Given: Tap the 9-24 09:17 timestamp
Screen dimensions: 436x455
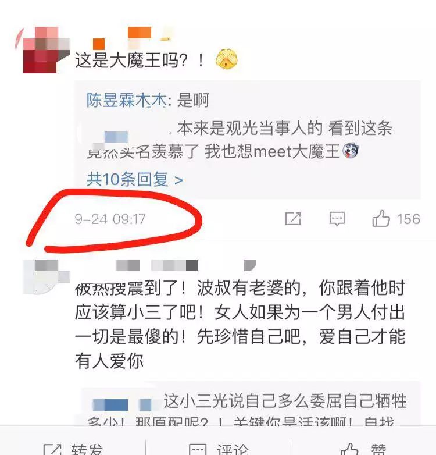Looking at the screenshot, I should tap(110, 219).
